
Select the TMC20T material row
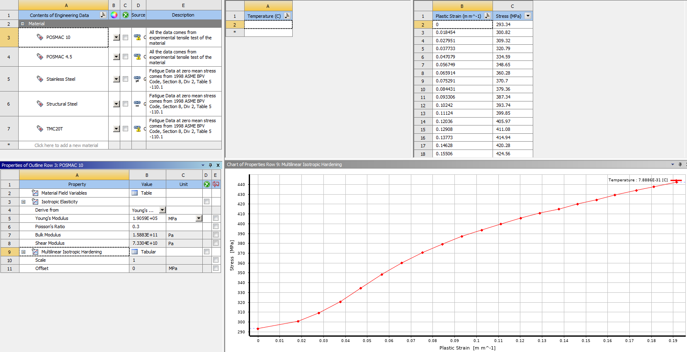pyautogui.click(x=55, y=129)
